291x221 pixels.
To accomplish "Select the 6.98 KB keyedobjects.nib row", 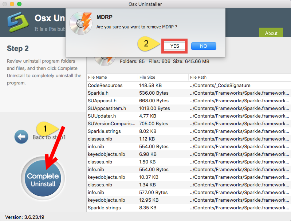I will pyautogui.click(x=189, y=154).
